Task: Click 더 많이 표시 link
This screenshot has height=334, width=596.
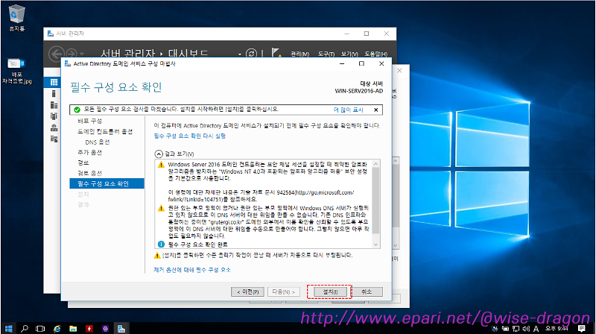Action: (x=348, y=110)
